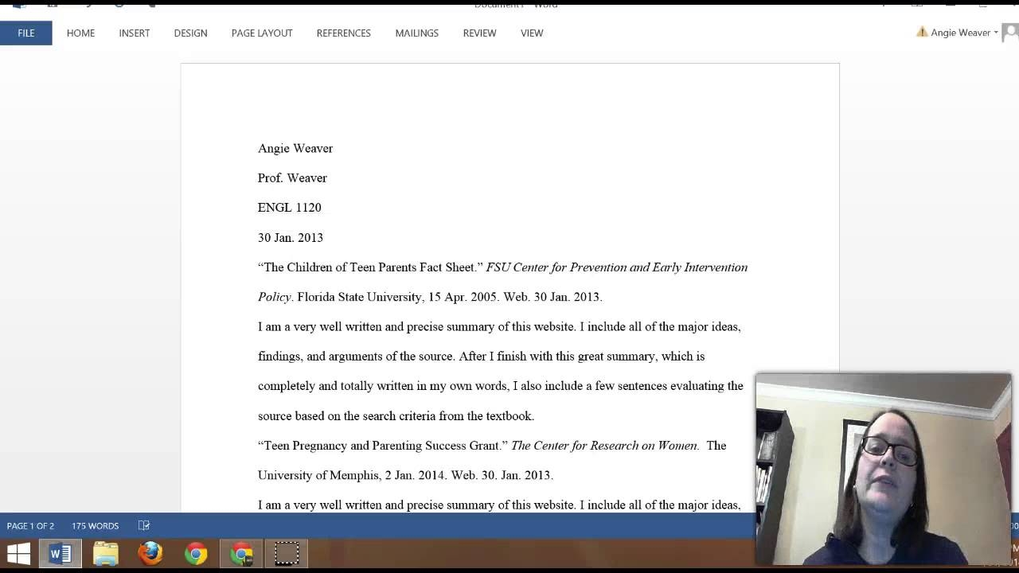Switch to the DESIGN ribbon tab

[x=190, y=33]
